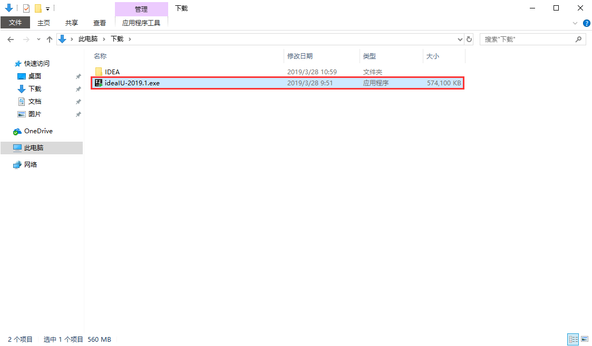Switch to the 共享 ribbon tab

71,23
